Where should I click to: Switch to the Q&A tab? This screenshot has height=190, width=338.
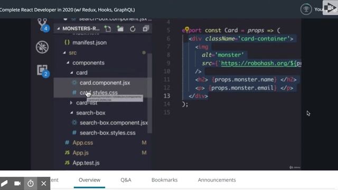coord(126,180)
